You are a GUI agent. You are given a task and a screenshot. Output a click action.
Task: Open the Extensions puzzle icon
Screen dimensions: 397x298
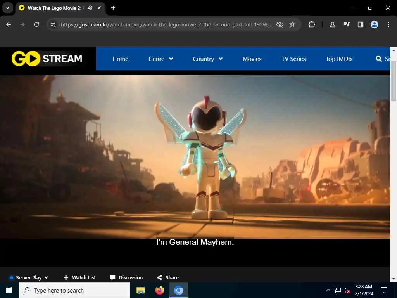(312, 24)
